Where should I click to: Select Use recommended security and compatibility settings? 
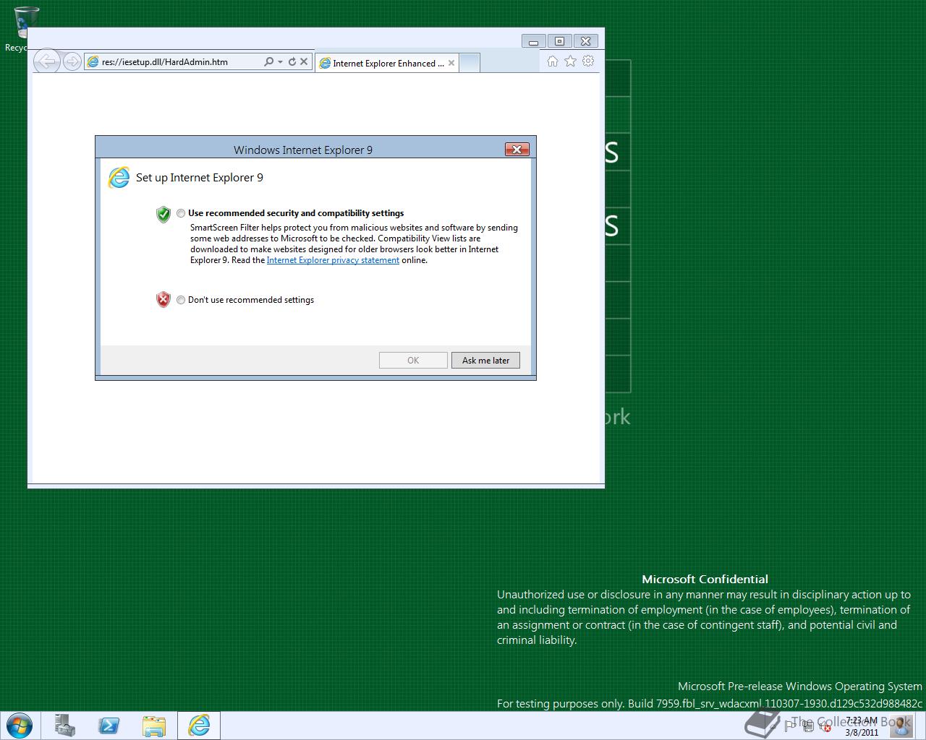[181, 213]
